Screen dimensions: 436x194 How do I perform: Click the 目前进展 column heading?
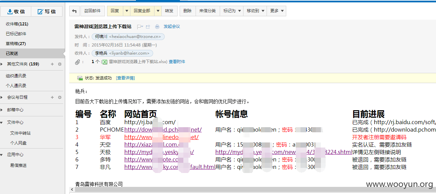tap(368, 114)
